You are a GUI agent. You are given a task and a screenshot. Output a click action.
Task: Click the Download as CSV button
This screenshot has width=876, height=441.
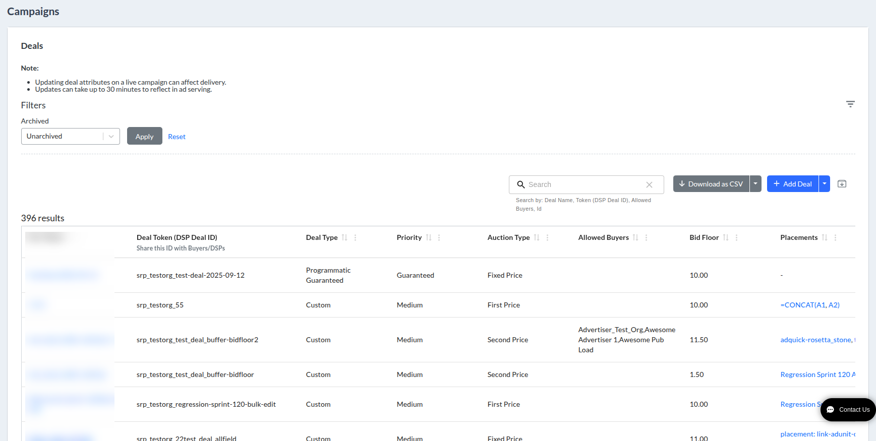[711, 184]
